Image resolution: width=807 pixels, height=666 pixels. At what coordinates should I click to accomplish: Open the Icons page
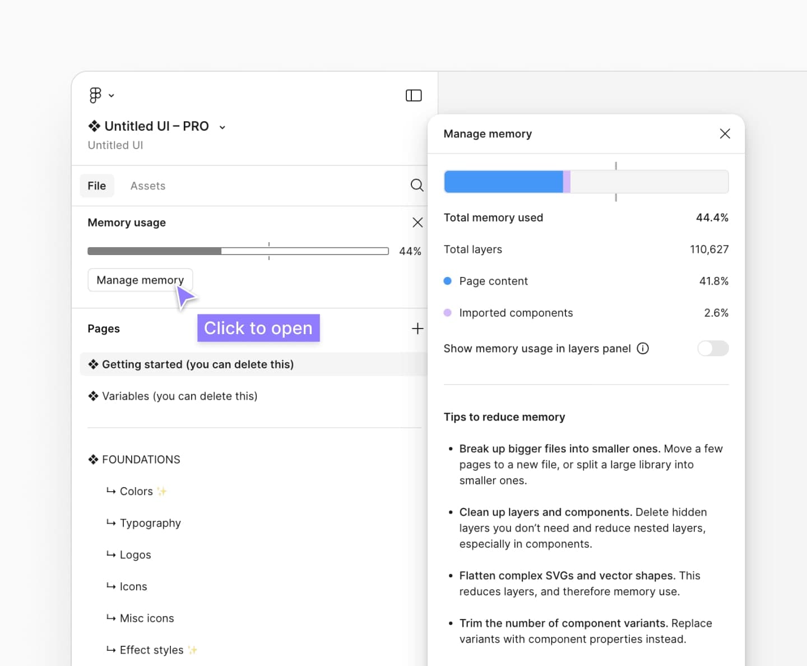click(127, 586)
